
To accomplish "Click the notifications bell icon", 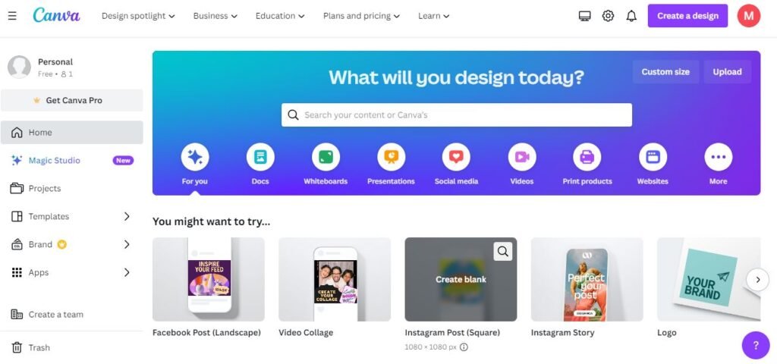I will (631, 16).
